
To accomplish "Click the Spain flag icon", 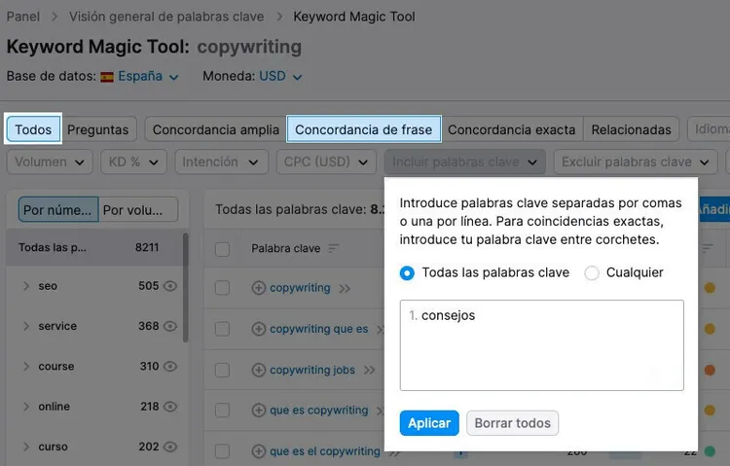I will click(107, 77).
